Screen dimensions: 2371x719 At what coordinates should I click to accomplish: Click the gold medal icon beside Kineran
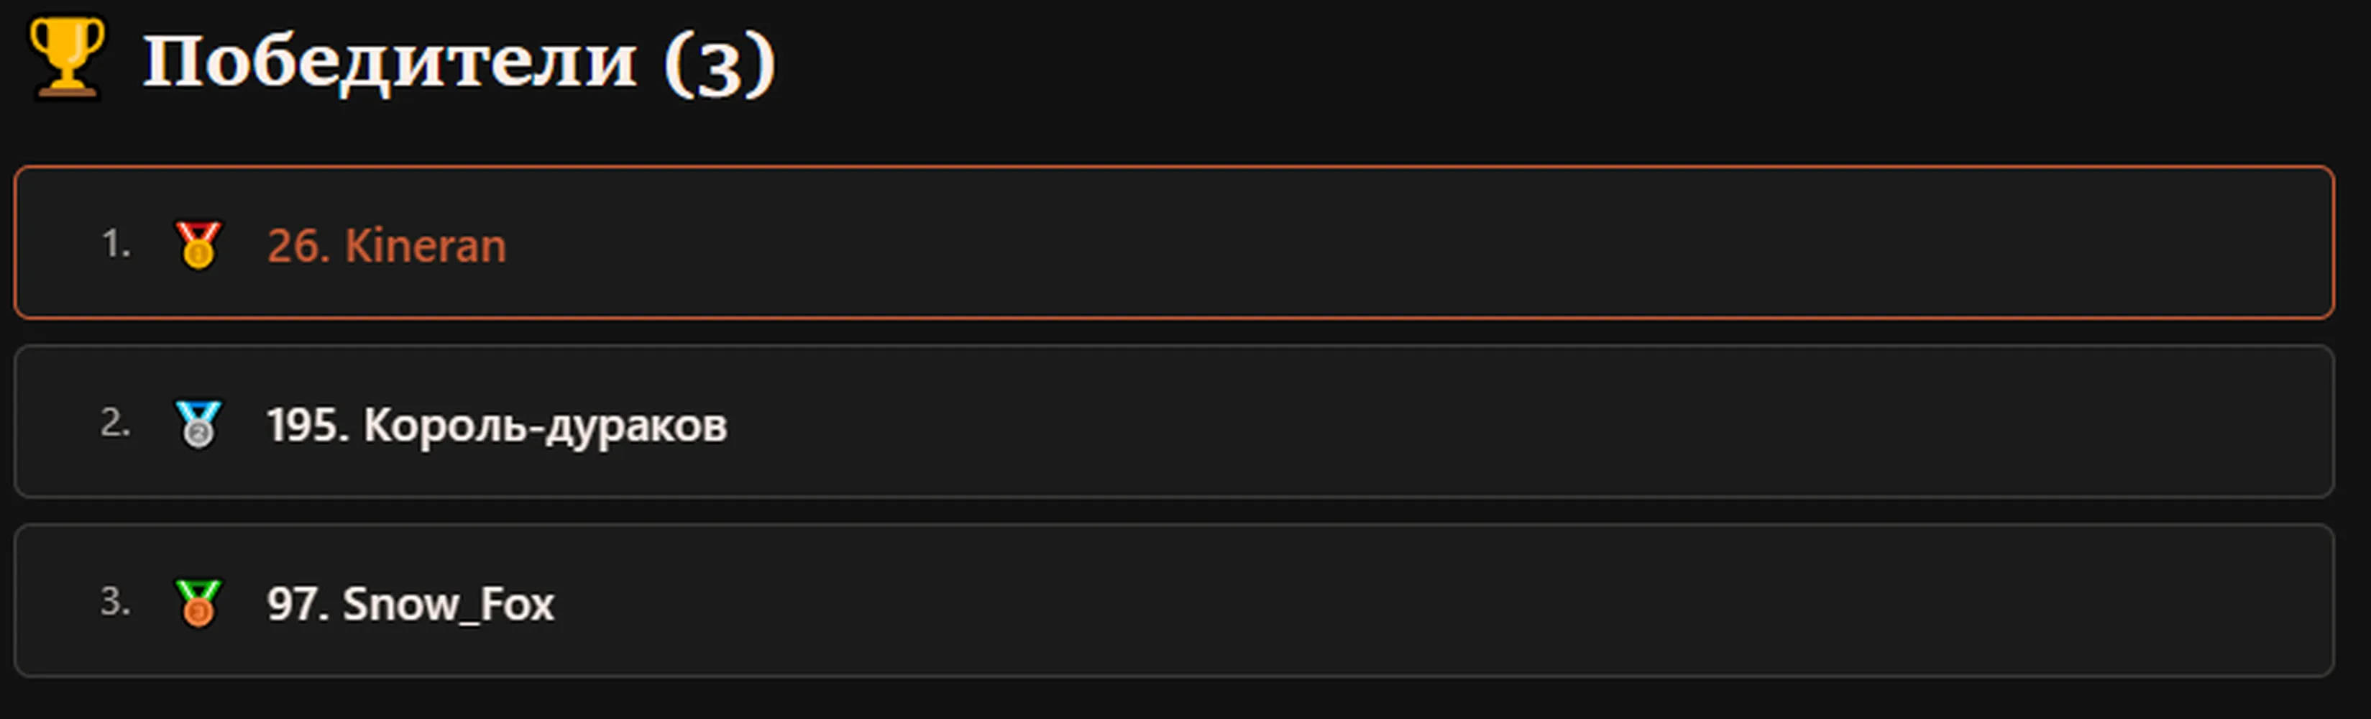click(x=198, y=245)
